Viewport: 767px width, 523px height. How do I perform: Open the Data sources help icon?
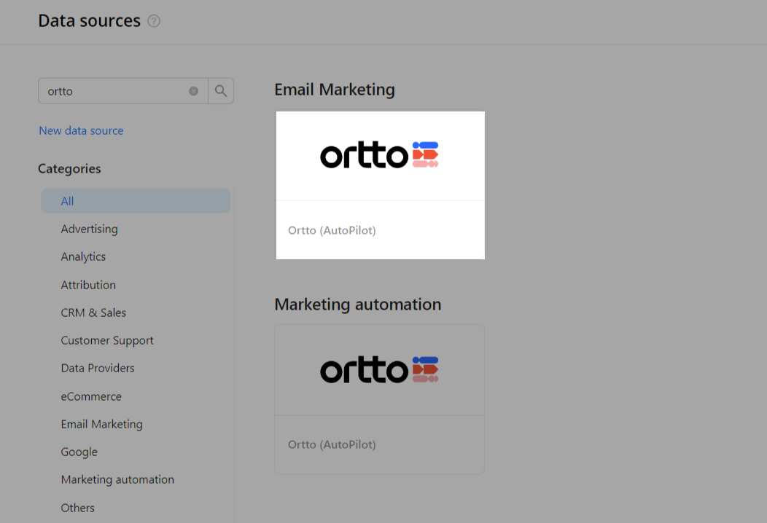click(x=154, y=21)
